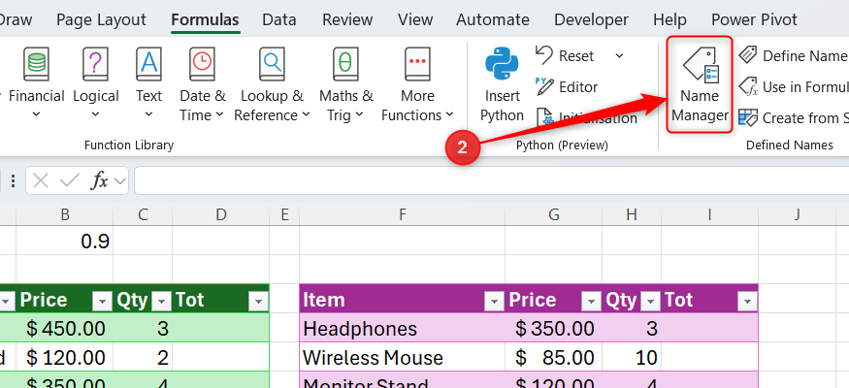Click the formula bar enter checkmark icon
This screenshot has width=849, height=388.
[69, 180]
